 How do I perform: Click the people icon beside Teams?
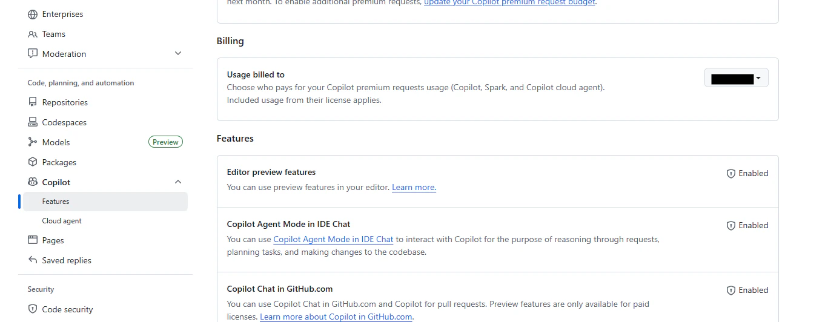click(33, 34)
